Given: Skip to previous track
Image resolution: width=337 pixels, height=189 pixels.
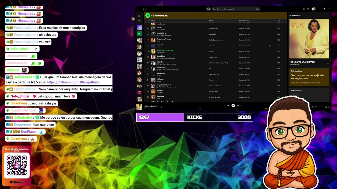Looking at the screenshot, I should coord(228,106).
